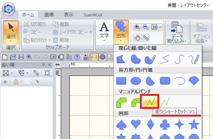The image size is (213, 139).
Task: Click the undo arrow
Action: tap(37, 57)
